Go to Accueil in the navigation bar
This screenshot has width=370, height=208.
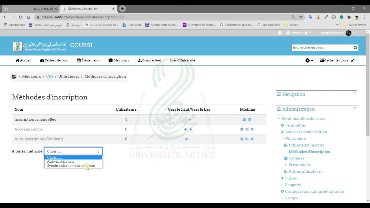(23, 60)
